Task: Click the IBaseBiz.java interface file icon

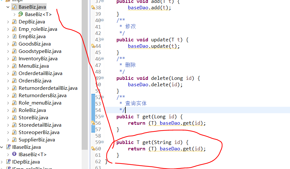Action: point(8,147)
